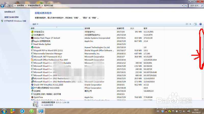Click publisher Adobe Systems Incorporated
This screenshot has width=204, height=114.
point(97,38)
